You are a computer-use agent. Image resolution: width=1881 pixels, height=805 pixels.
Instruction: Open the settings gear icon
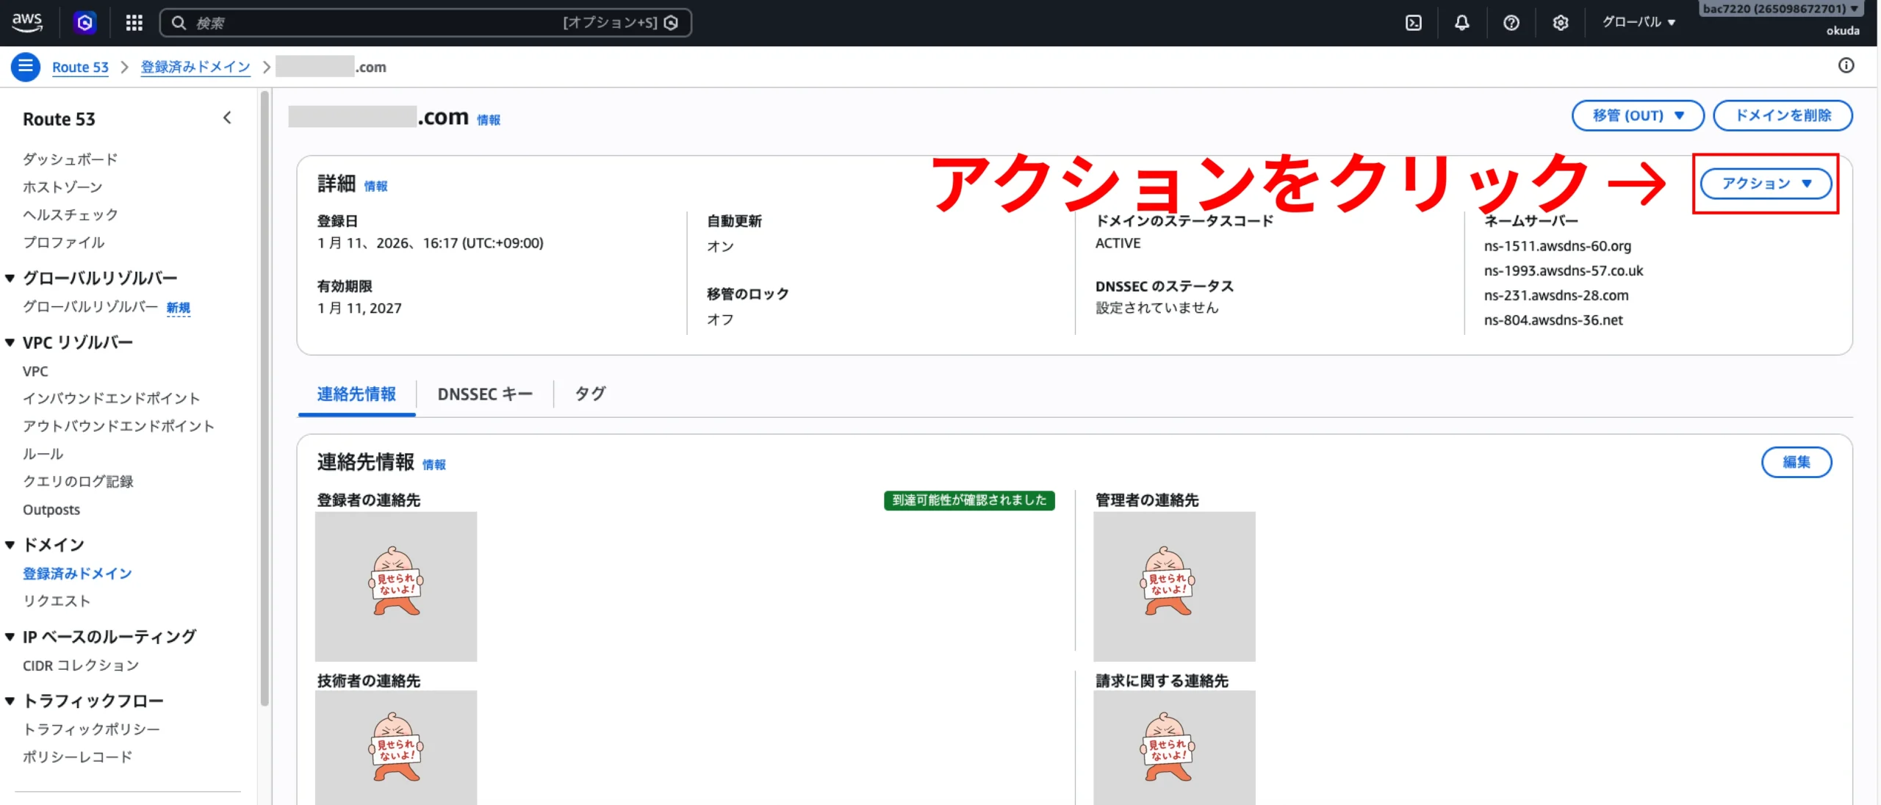(x=1561, y=23)
